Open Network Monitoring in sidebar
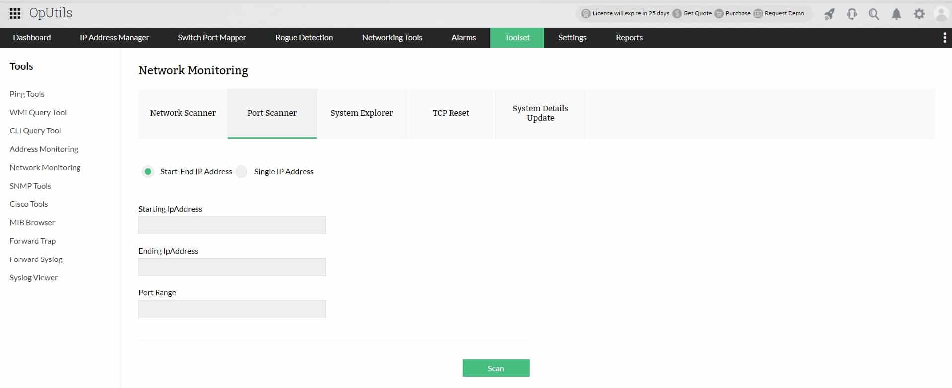The width and height of the screenshot is (952, 388). click(45, 168)
